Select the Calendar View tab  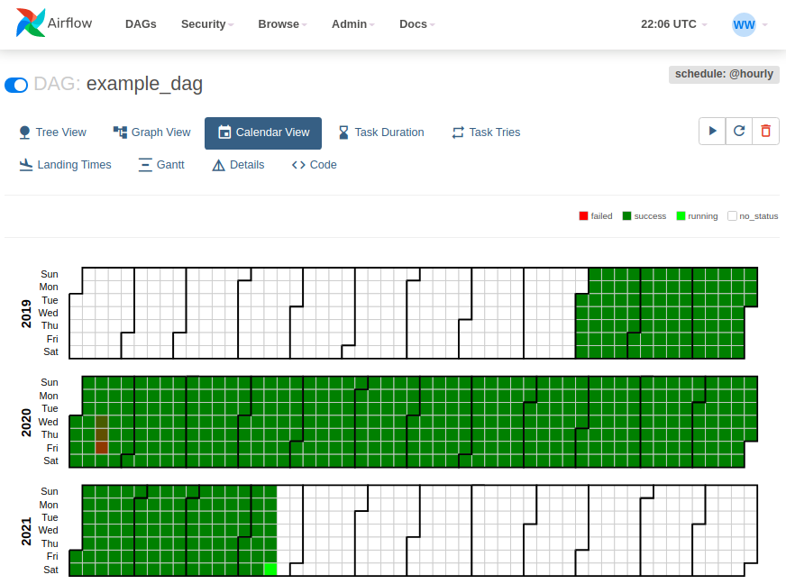point(263,132)
